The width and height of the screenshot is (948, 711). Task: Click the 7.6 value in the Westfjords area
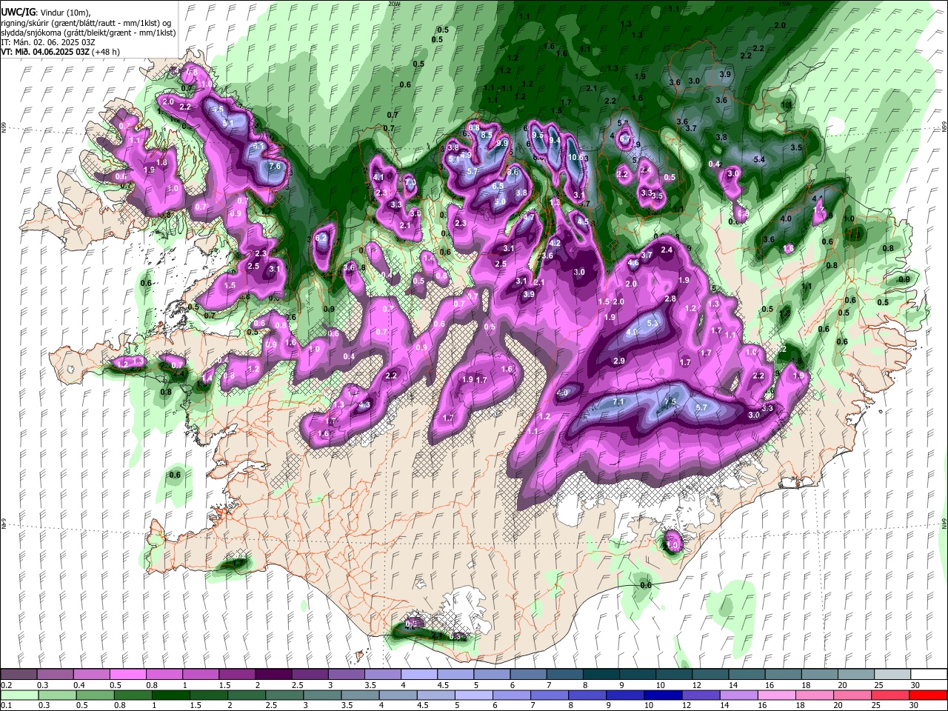tap(275, 167)
